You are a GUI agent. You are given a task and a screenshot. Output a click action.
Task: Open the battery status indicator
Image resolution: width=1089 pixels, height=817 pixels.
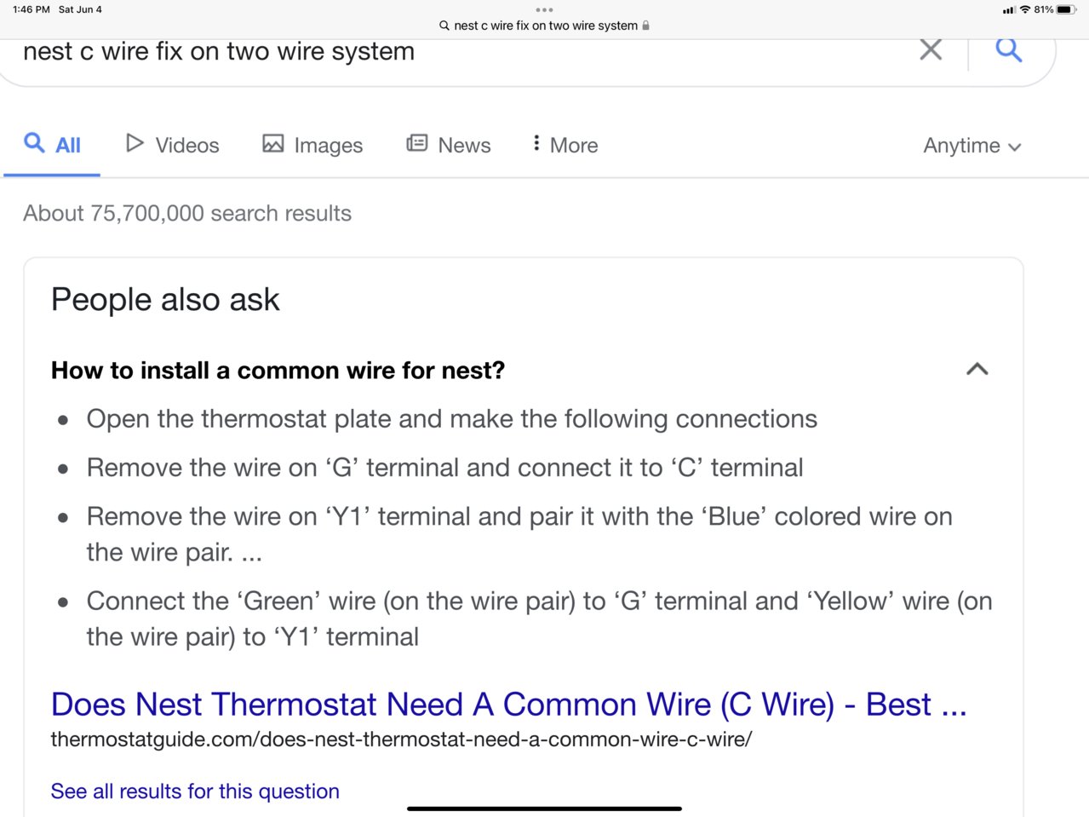[x=1067, y=9]
